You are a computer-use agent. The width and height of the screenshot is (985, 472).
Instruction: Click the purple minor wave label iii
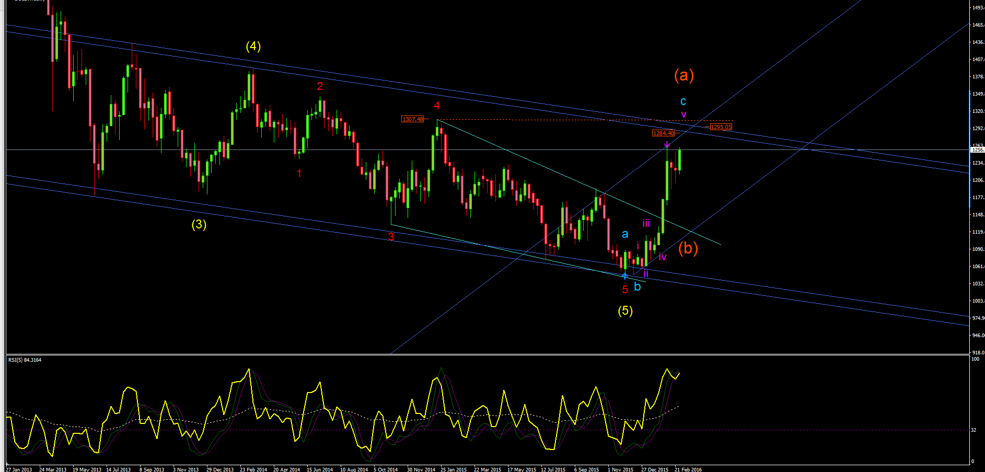[x=646, y=224]
